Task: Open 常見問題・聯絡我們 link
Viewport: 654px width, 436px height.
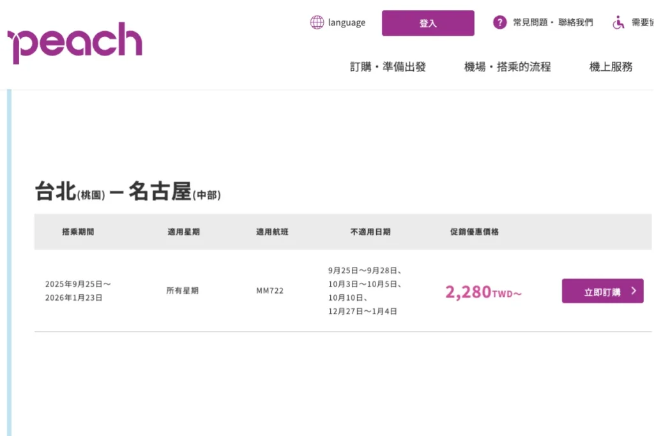Action: point(552,22)
